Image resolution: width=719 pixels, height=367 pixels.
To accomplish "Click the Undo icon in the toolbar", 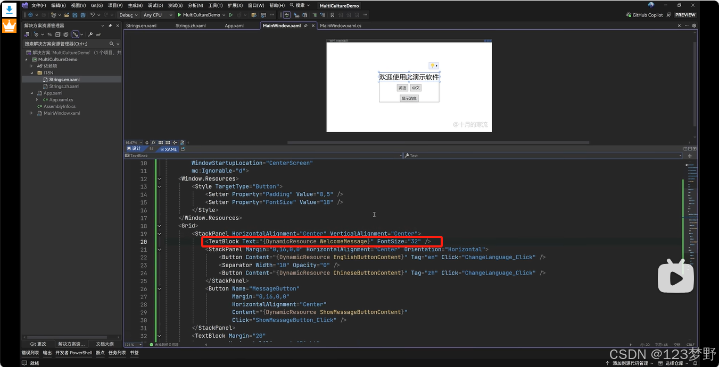I will point(93,15).
